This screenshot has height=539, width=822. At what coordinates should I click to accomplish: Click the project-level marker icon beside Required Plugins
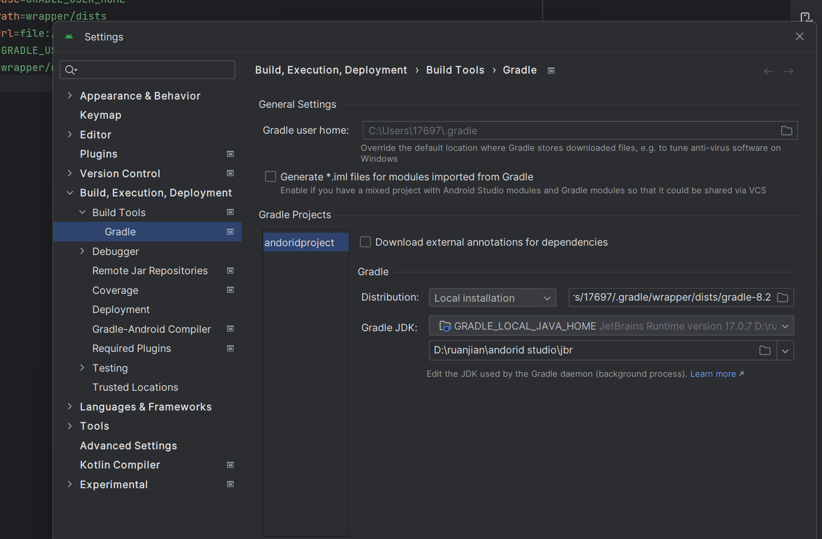[231, 348]
